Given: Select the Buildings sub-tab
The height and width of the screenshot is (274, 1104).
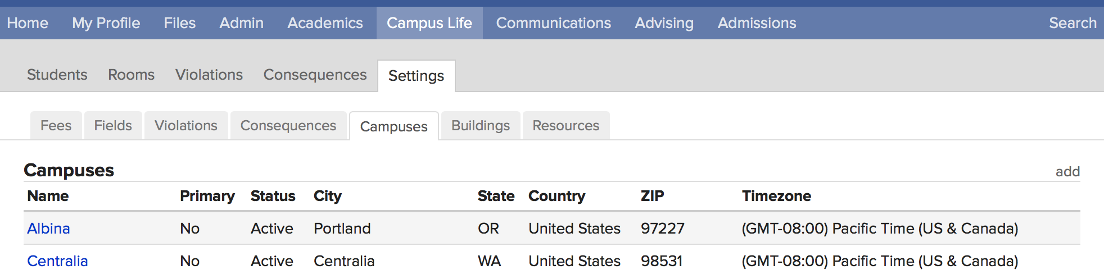Looking at the screenshot, I should (x=480, y=126).
